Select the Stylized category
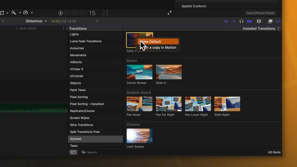 95,139
